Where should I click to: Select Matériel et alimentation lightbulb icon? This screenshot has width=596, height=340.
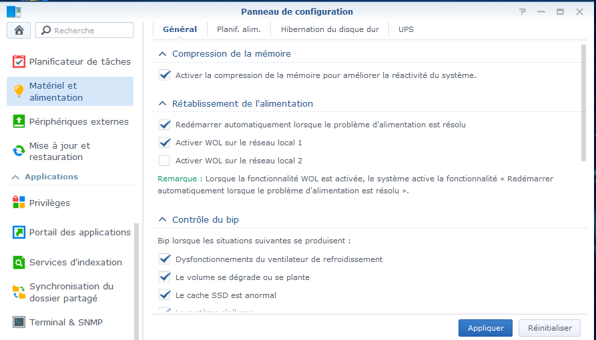tap(19, 91)
